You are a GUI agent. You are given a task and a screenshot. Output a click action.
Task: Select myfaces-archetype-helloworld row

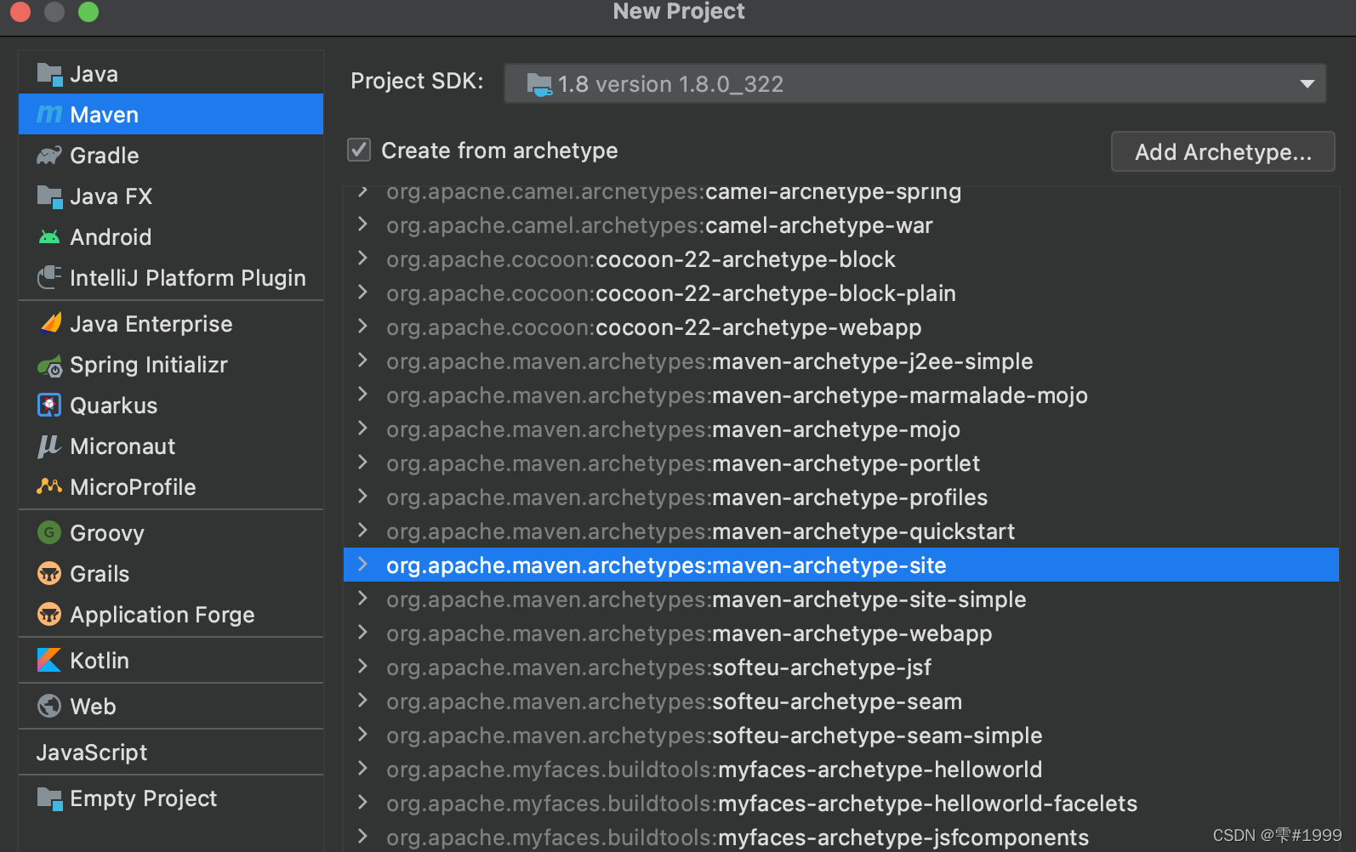(x=840, y=769)
